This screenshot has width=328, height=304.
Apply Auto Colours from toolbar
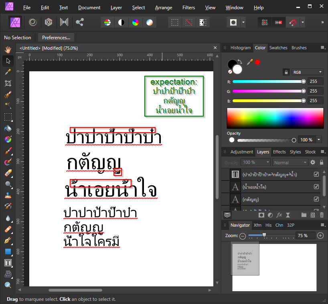click(136, 22)
